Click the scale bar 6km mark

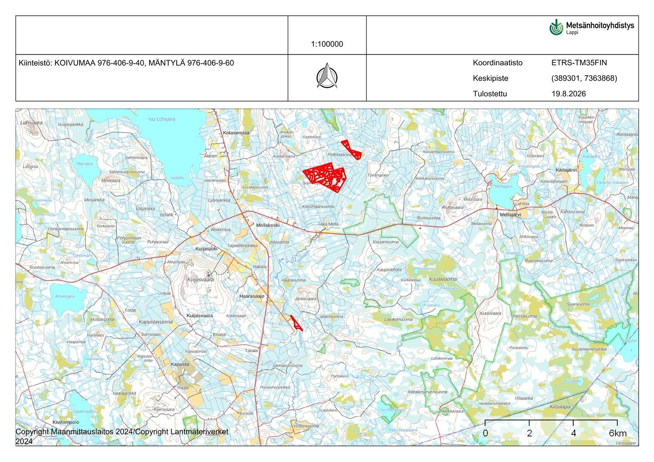617,433
